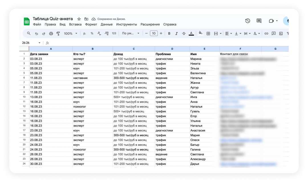Screen dimensions: 308x183
Task: Open the comments panel icon
Action: [259, 21]
